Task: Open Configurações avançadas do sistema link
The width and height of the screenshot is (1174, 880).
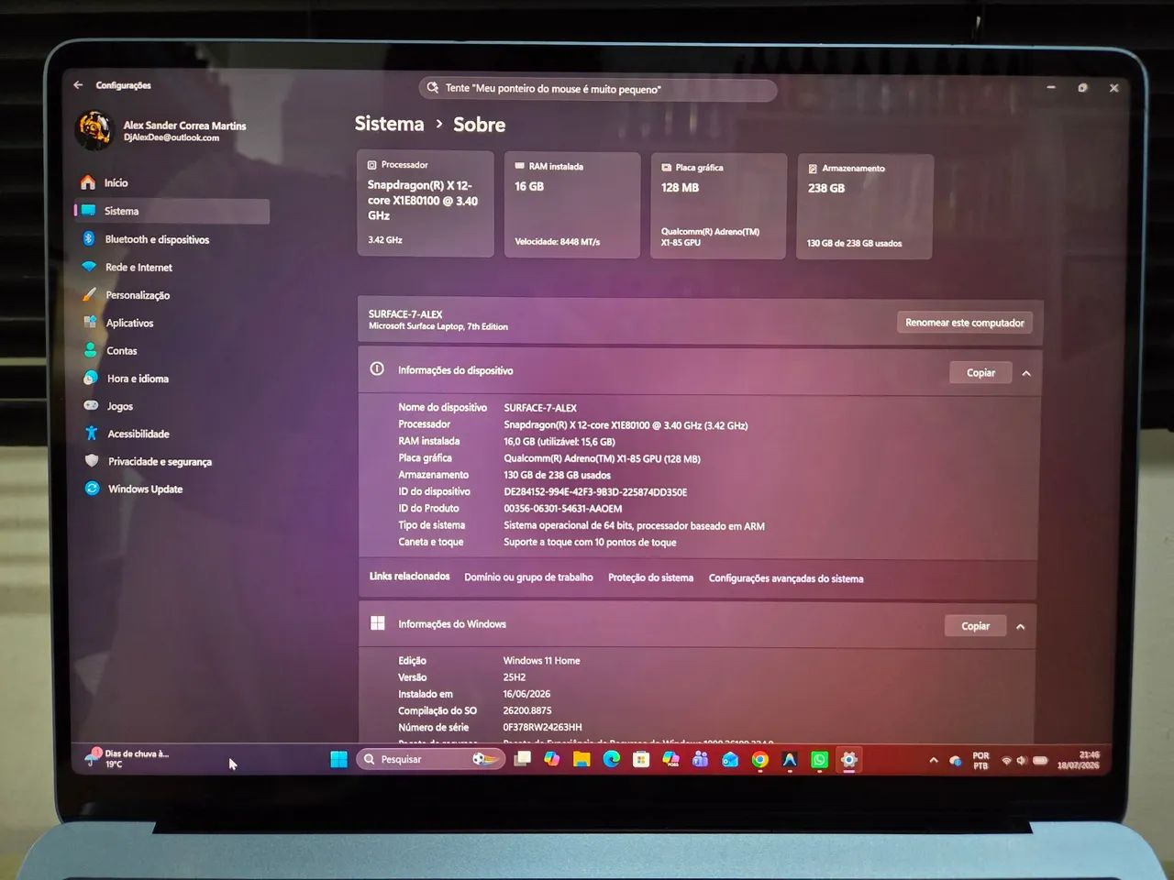Action: click(x=786, y=578)
